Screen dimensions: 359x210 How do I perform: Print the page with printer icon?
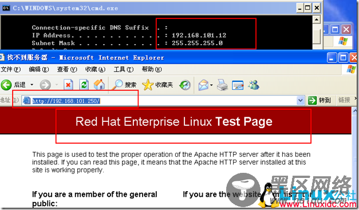click(x=222, y=85)
